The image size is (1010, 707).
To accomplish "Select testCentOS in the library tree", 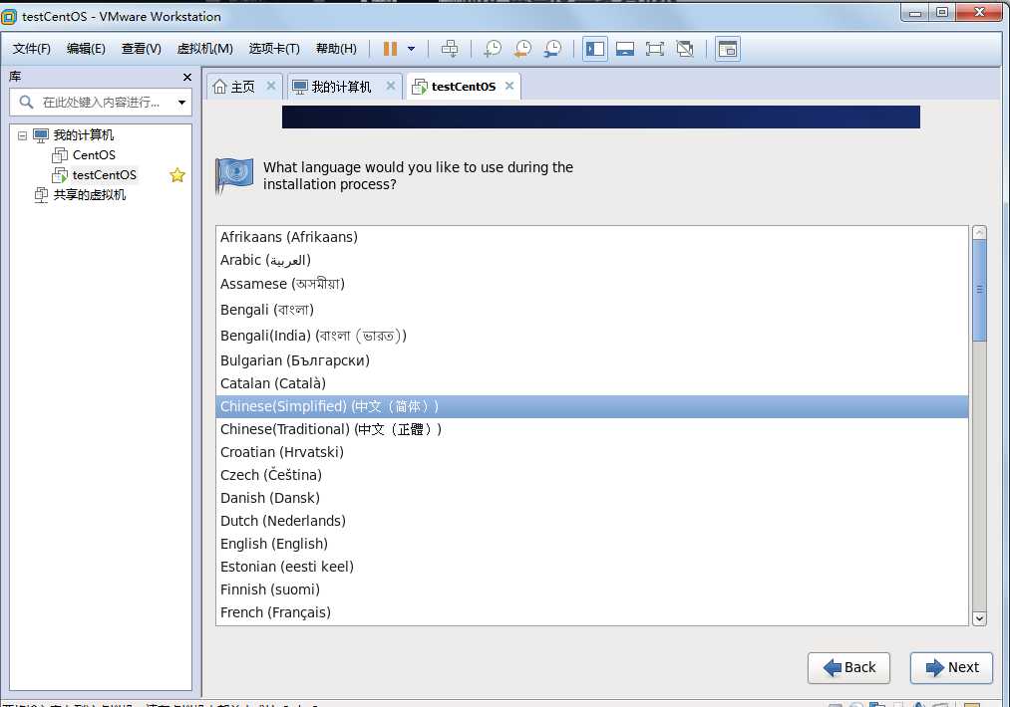I will [105, 175].
